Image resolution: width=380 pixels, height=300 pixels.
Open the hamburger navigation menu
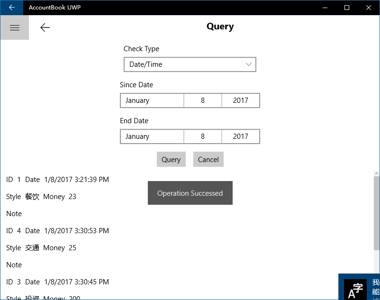pyautogui.click(x=14, y=27)
